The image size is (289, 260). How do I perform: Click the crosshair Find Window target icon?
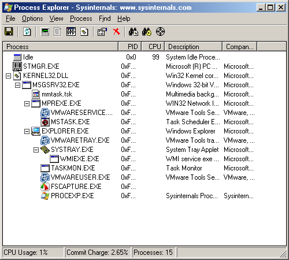click(160, 32)
